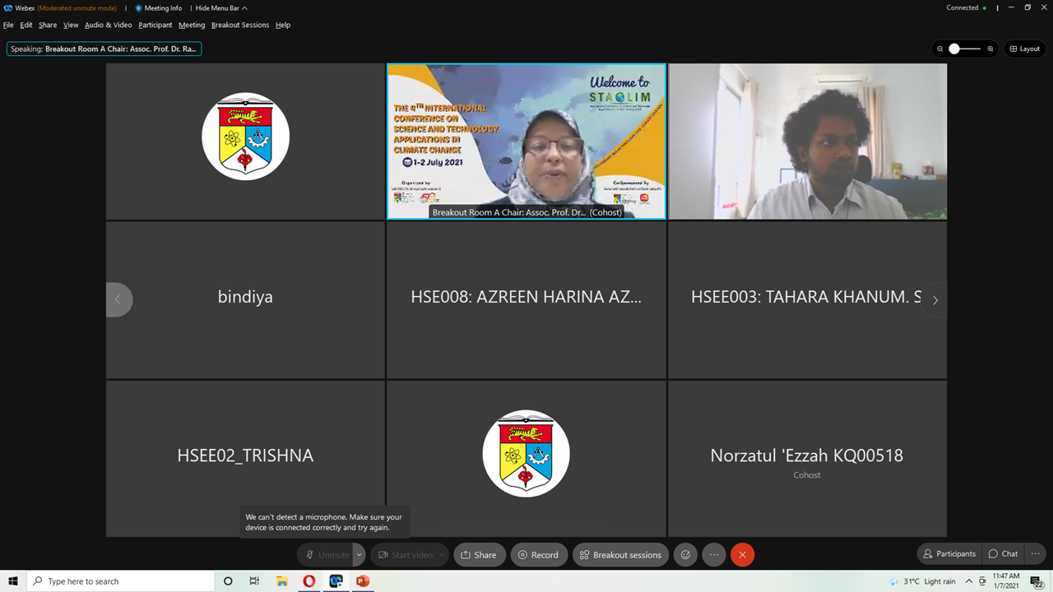
Task: Open Opera browser from the taskbar
Action: click(308, 581)
